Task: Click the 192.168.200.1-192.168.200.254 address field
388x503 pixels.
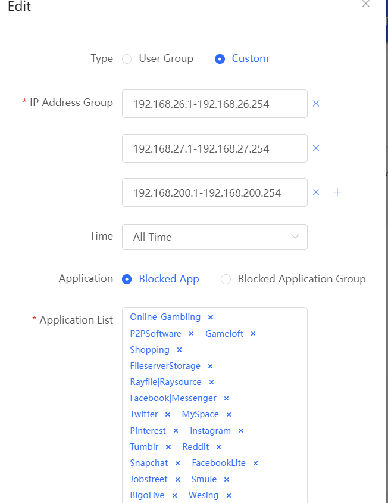Action: pyautogui.click(x=215, y=192)
